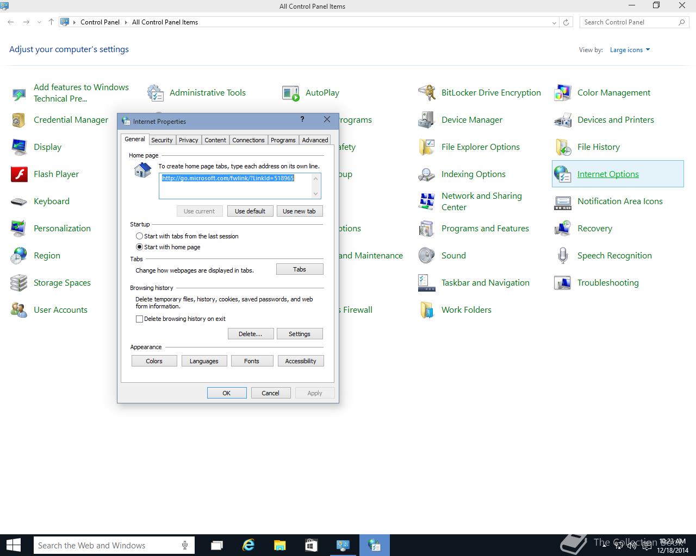
Task: Click Delete... browsing history button
Action: tap(250, 334)
